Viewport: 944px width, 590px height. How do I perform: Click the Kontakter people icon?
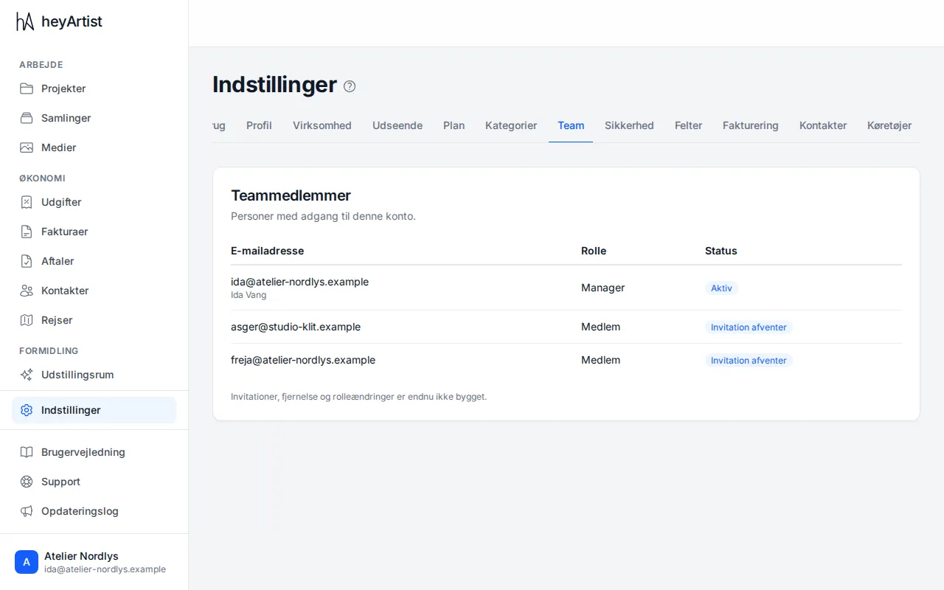(27, 291)
